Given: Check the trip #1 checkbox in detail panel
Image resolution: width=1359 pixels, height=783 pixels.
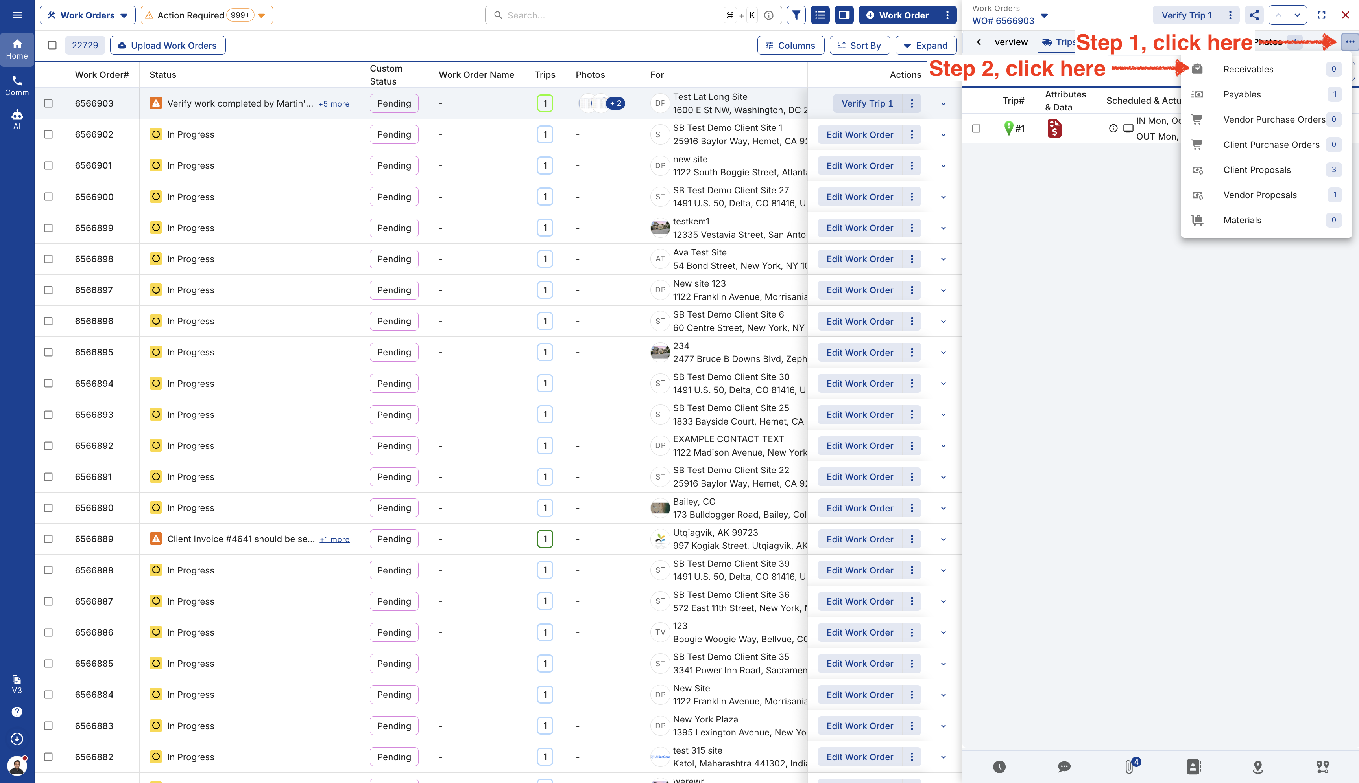Looking at the screenshot, I should pyautogui.click(x=976, y=129).
